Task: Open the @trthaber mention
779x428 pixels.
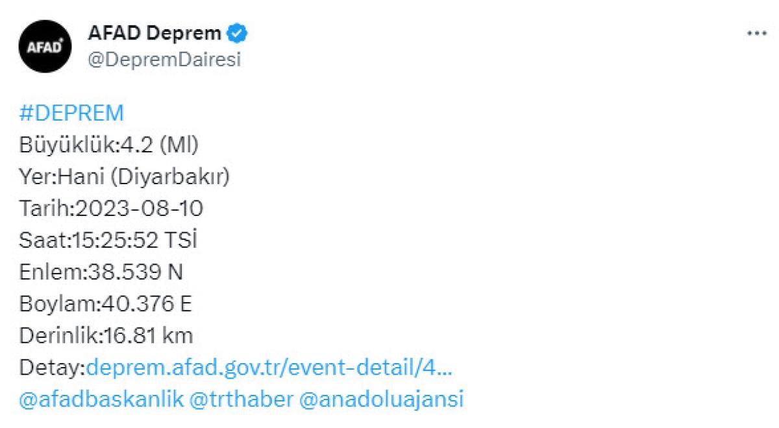Action: (240, 399)
